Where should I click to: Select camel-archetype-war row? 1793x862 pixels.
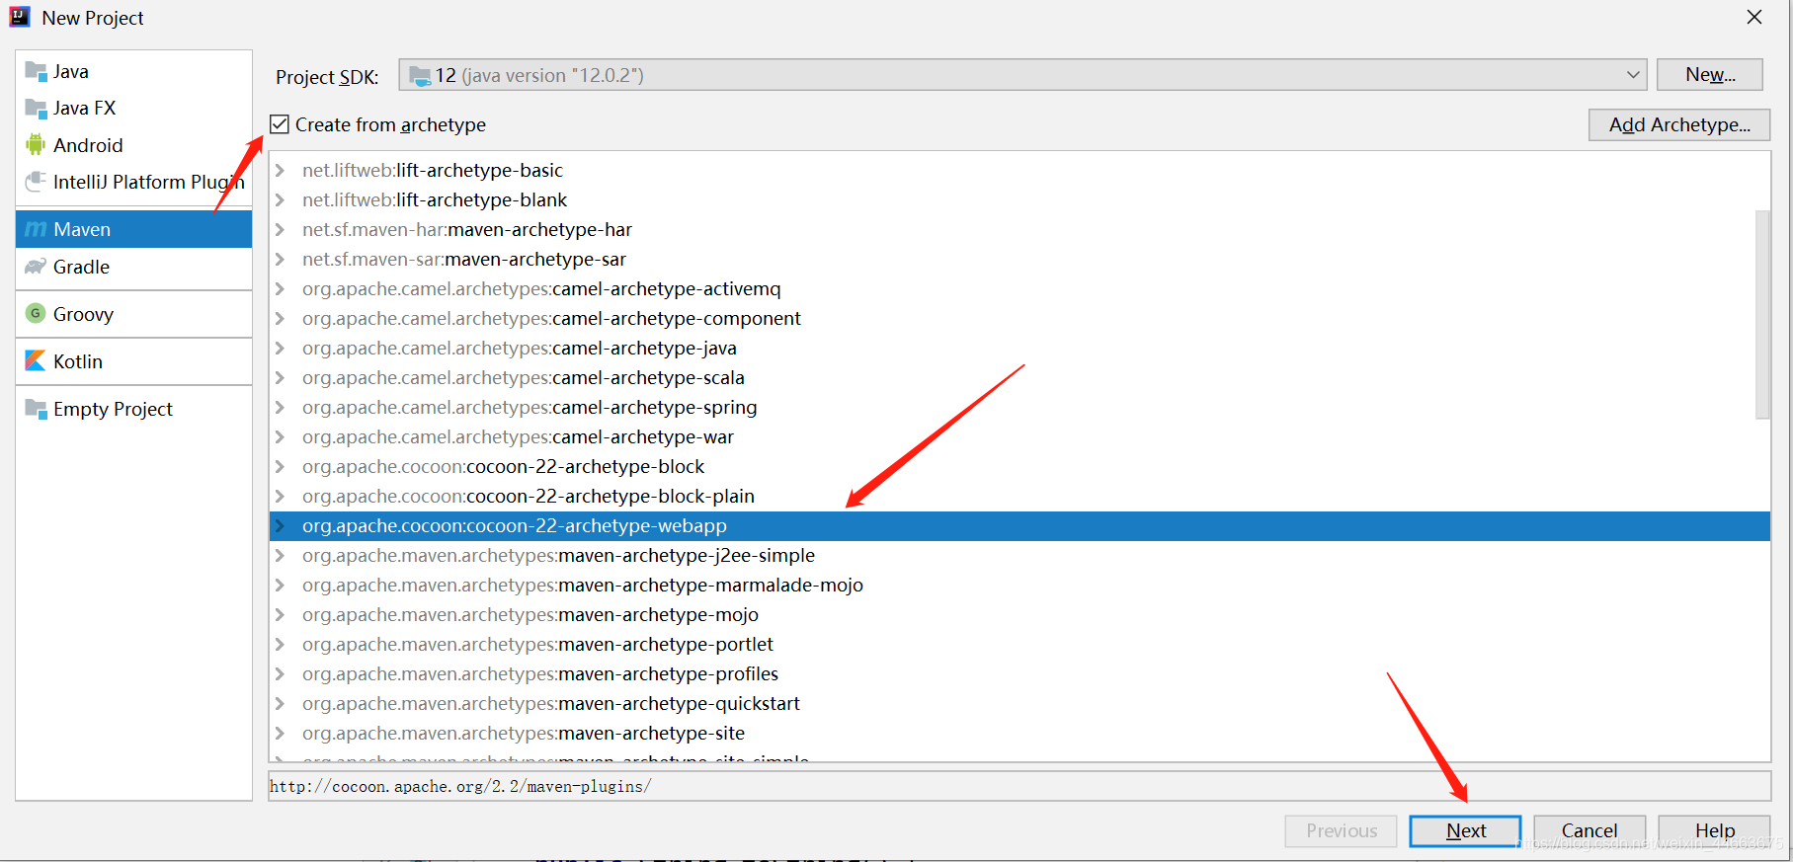tap(1019, 436)
